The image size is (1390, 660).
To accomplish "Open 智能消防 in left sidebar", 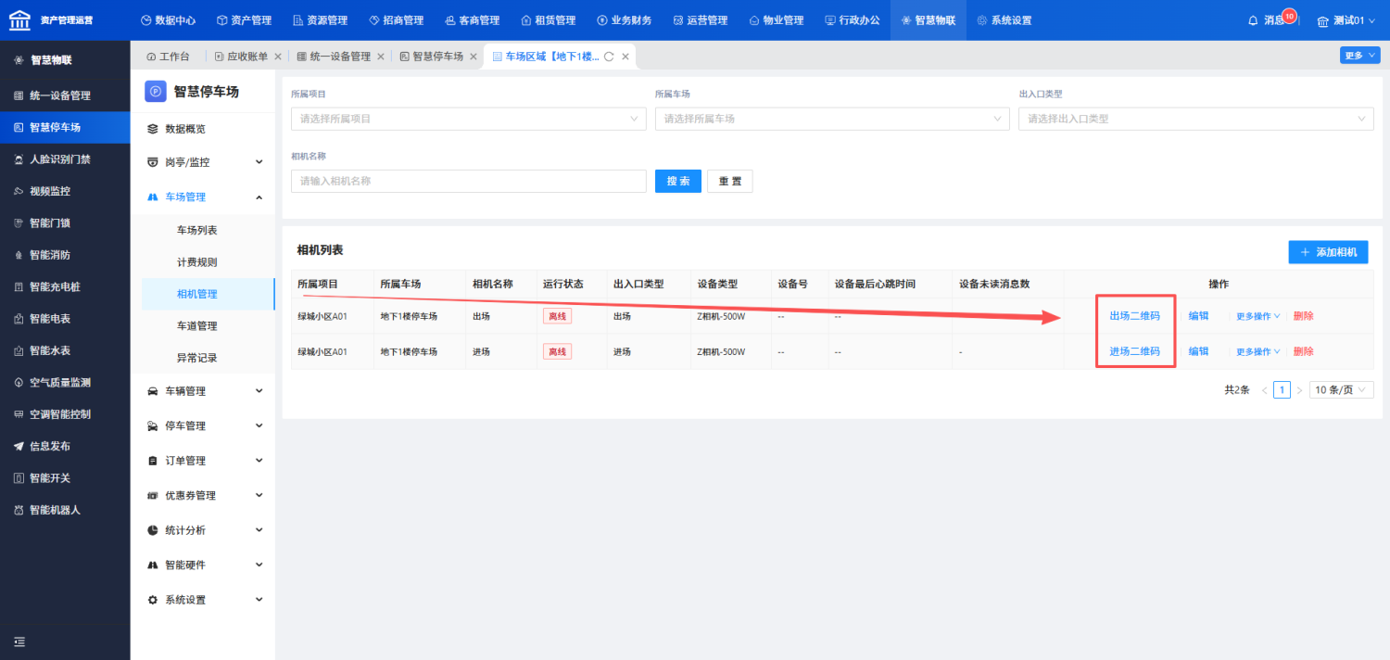I will pyautogui.click(x=65, y=255).
